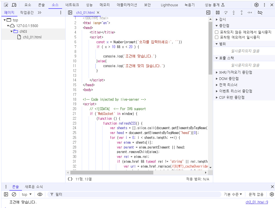The width and height of the screenshot is (275, 208).
Task: Switch to the 네트워크 tab
Action: (x=72, y=5)
